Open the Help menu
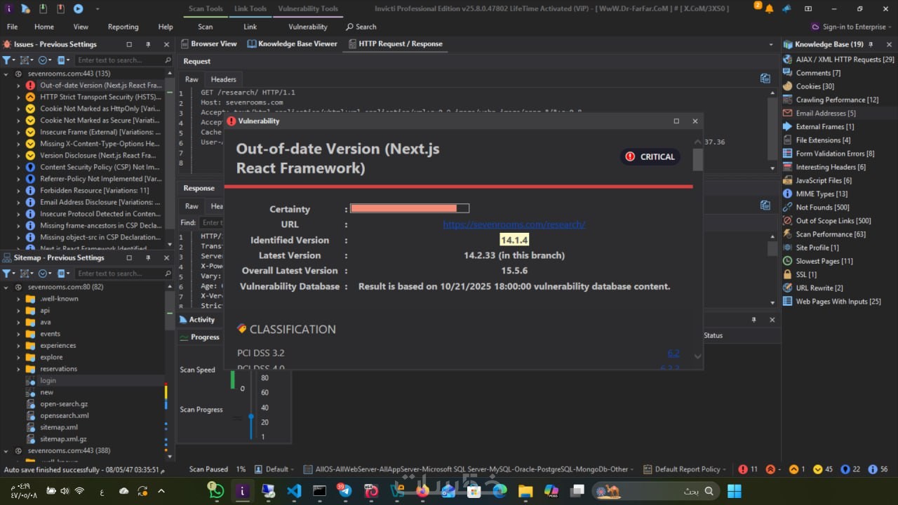Viewport: 898px width, 505px height. pyautogui.click(x=166, y=27)
